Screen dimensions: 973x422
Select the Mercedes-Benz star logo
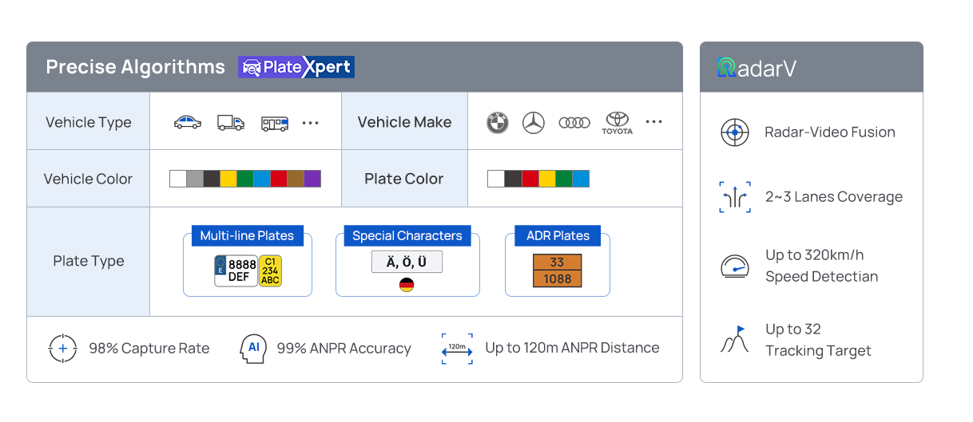(x=534, y=123)
